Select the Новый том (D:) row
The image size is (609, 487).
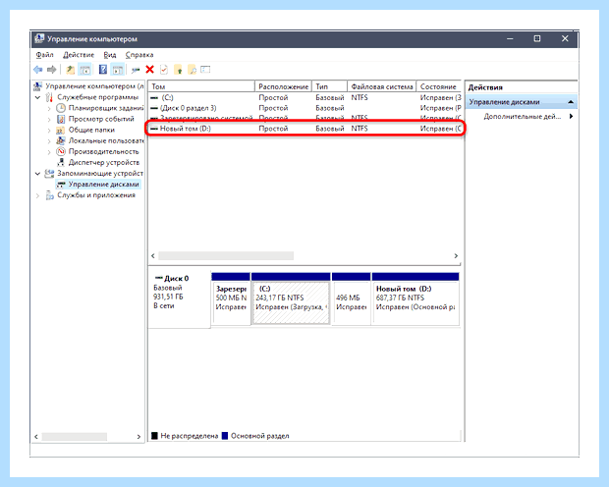click(x=305, y=129)
